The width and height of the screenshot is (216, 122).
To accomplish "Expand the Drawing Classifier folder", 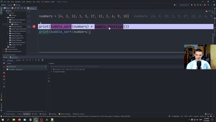I will click(8, 26).
